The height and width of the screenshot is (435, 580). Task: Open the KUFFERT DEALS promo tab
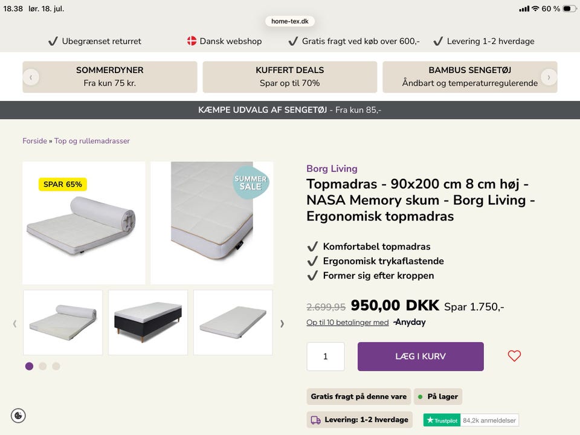click(289, 77)
